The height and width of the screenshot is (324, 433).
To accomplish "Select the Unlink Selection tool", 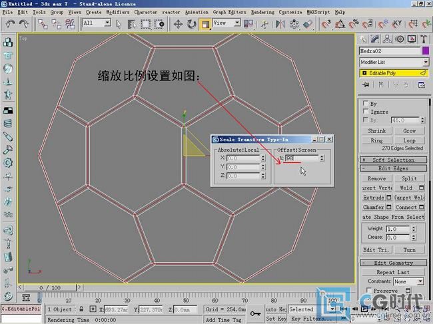I will [x=57, y=24].
